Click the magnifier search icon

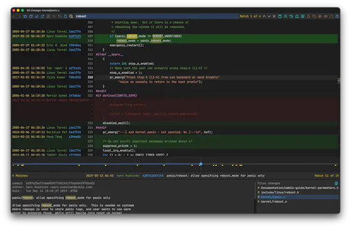(x=71, y=16)
